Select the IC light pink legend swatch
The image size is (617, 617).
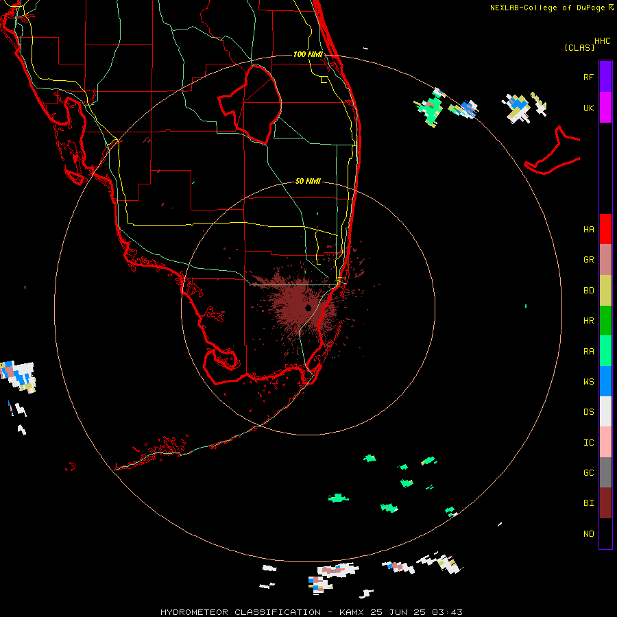click(x=605, y=442)
